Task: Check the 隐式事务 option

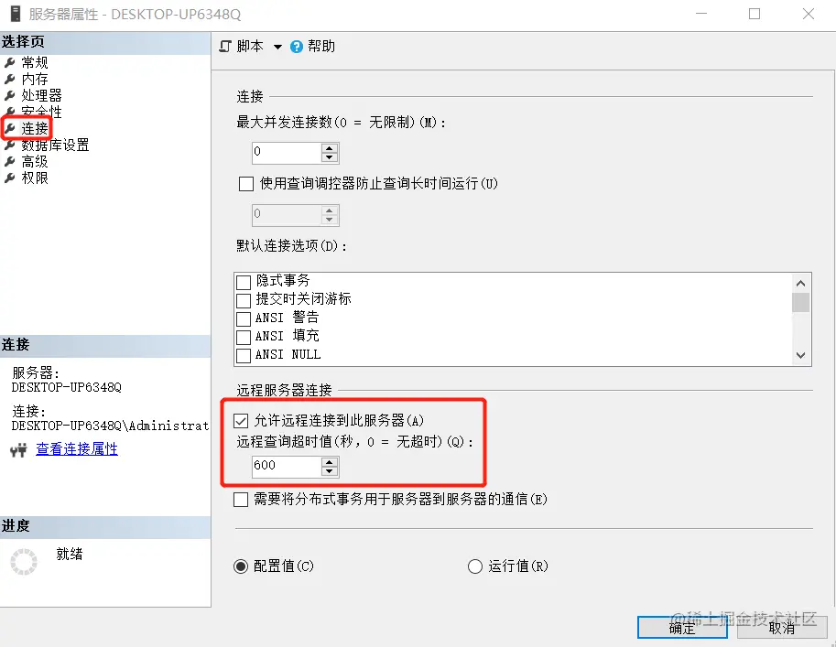Action: (244, 282)
